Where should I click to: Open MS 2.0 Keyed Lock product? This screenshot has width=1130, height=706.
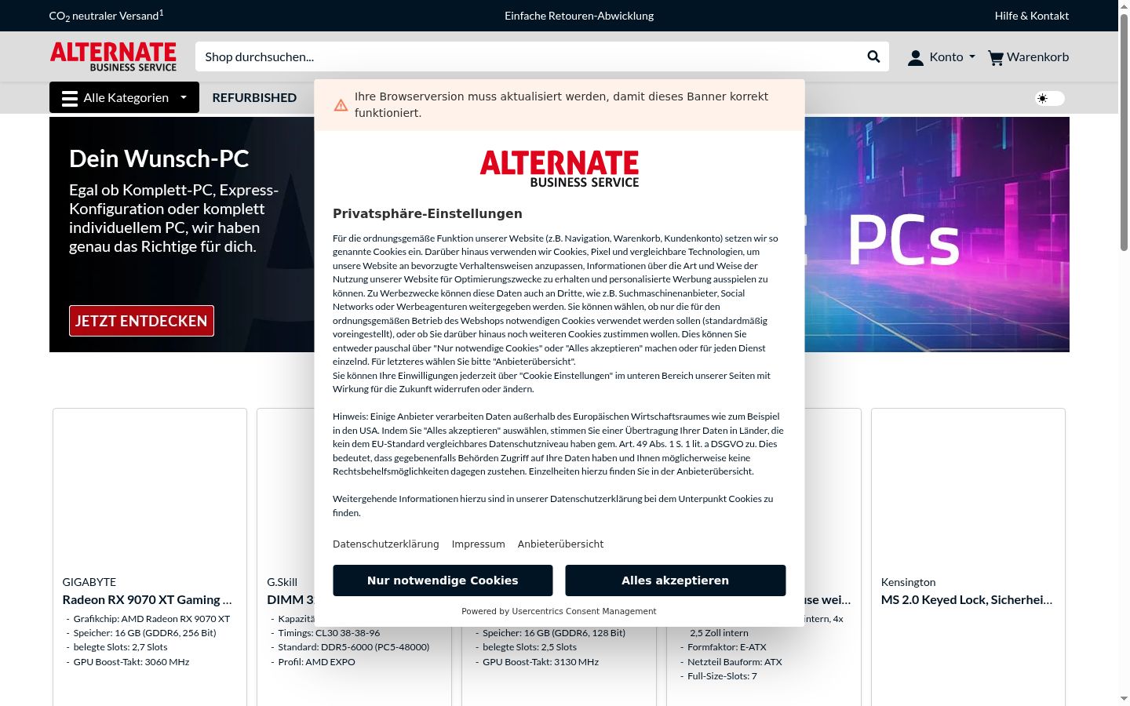pos(967,599)
